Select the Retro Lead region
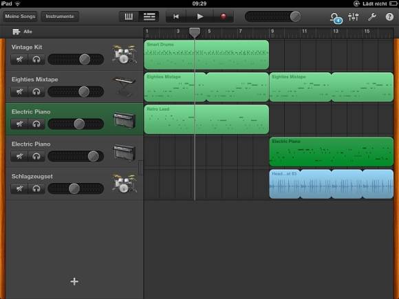Screen dimensions: 399x299 (x=206, y=119)
